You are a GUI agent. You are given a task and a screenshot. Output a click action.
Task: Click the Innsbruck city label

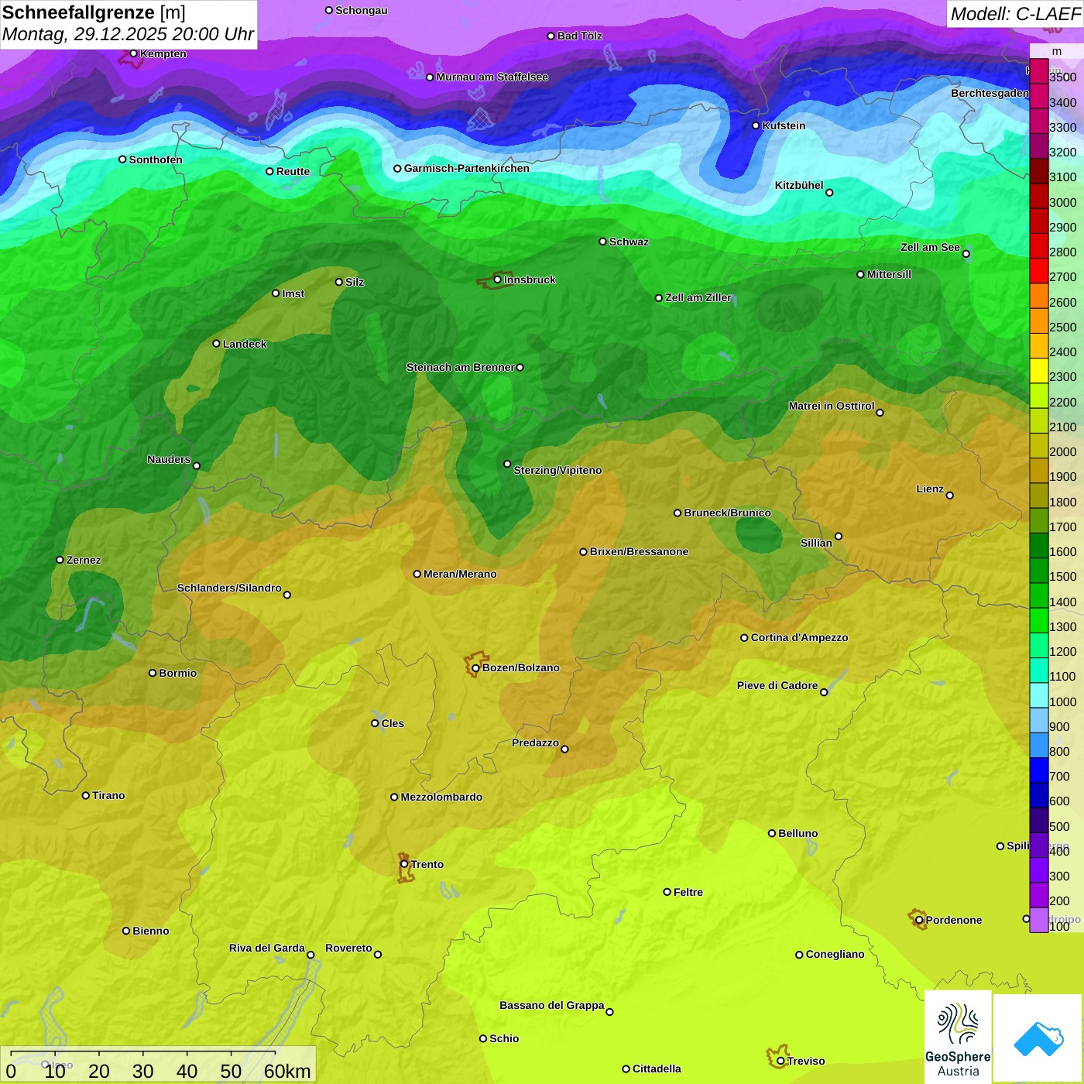tap(530, 280)
